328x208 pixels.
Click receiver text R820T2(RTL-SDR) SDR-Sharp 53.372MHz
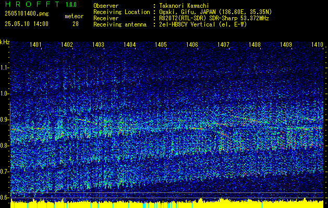214,18
